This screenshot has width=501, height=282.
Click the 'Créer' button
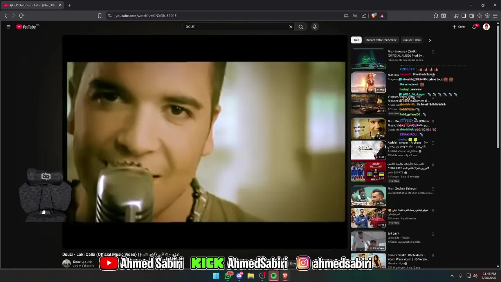point(459,27)
